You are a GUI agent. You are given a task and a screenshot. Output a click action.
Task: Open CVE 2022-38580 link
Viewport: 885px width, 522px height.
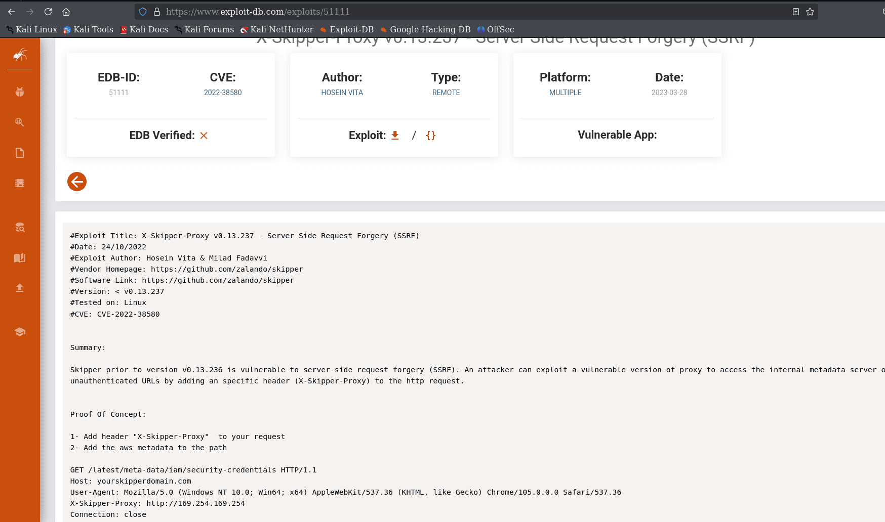(223, 93)
